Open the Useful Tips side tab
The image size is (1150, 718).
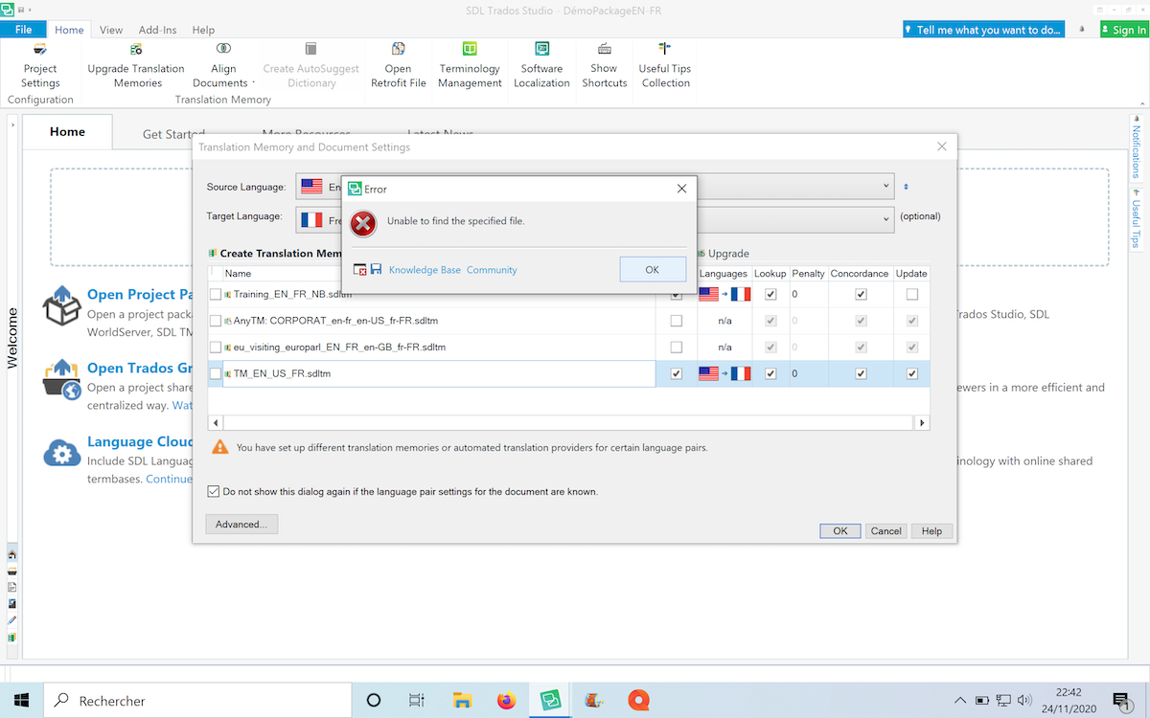coord(1137,219)
